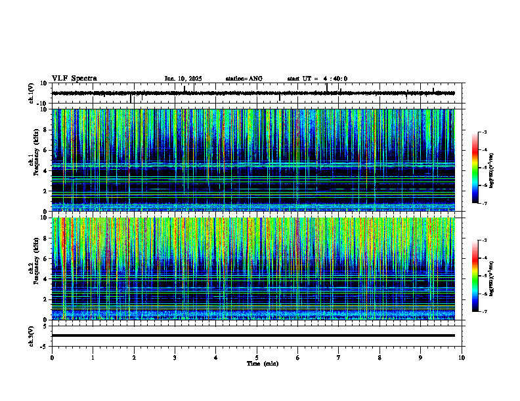Click the "station=ANG" header label
Viewport: 520px width, 401px height.
[x=244, y=79]
